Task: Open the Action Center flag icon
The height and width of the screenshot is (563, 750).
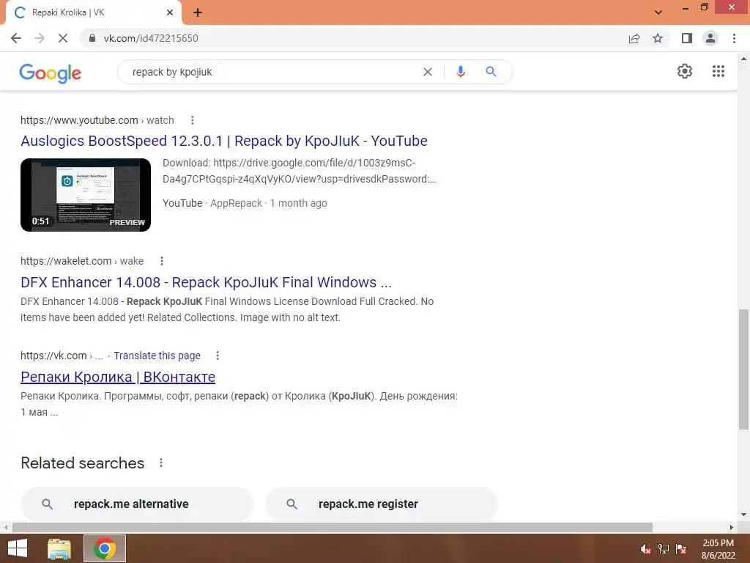Action: pos(681,549)
